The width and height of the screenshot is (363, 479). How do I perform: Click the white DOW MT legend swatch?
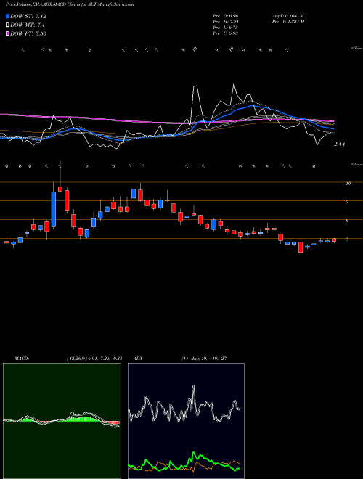point(7,25)
